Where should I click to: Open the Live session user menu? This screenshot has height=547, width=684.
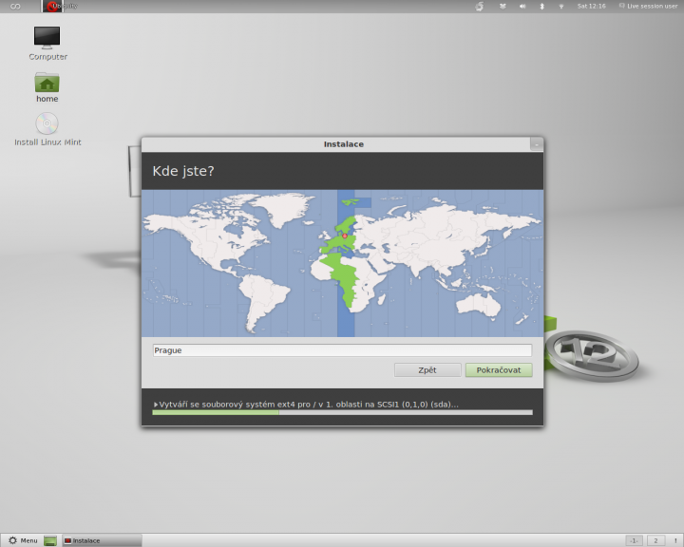pos(648,6)
